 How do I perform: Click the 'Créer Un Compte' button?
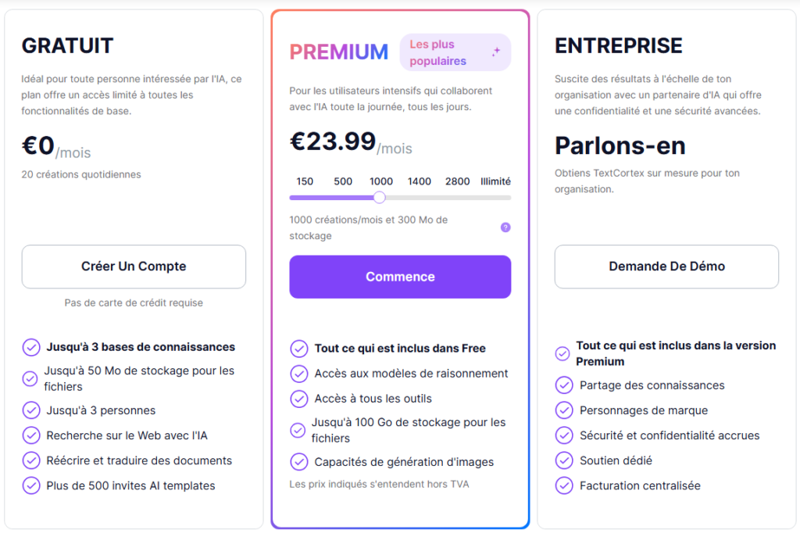pos(133,266)
